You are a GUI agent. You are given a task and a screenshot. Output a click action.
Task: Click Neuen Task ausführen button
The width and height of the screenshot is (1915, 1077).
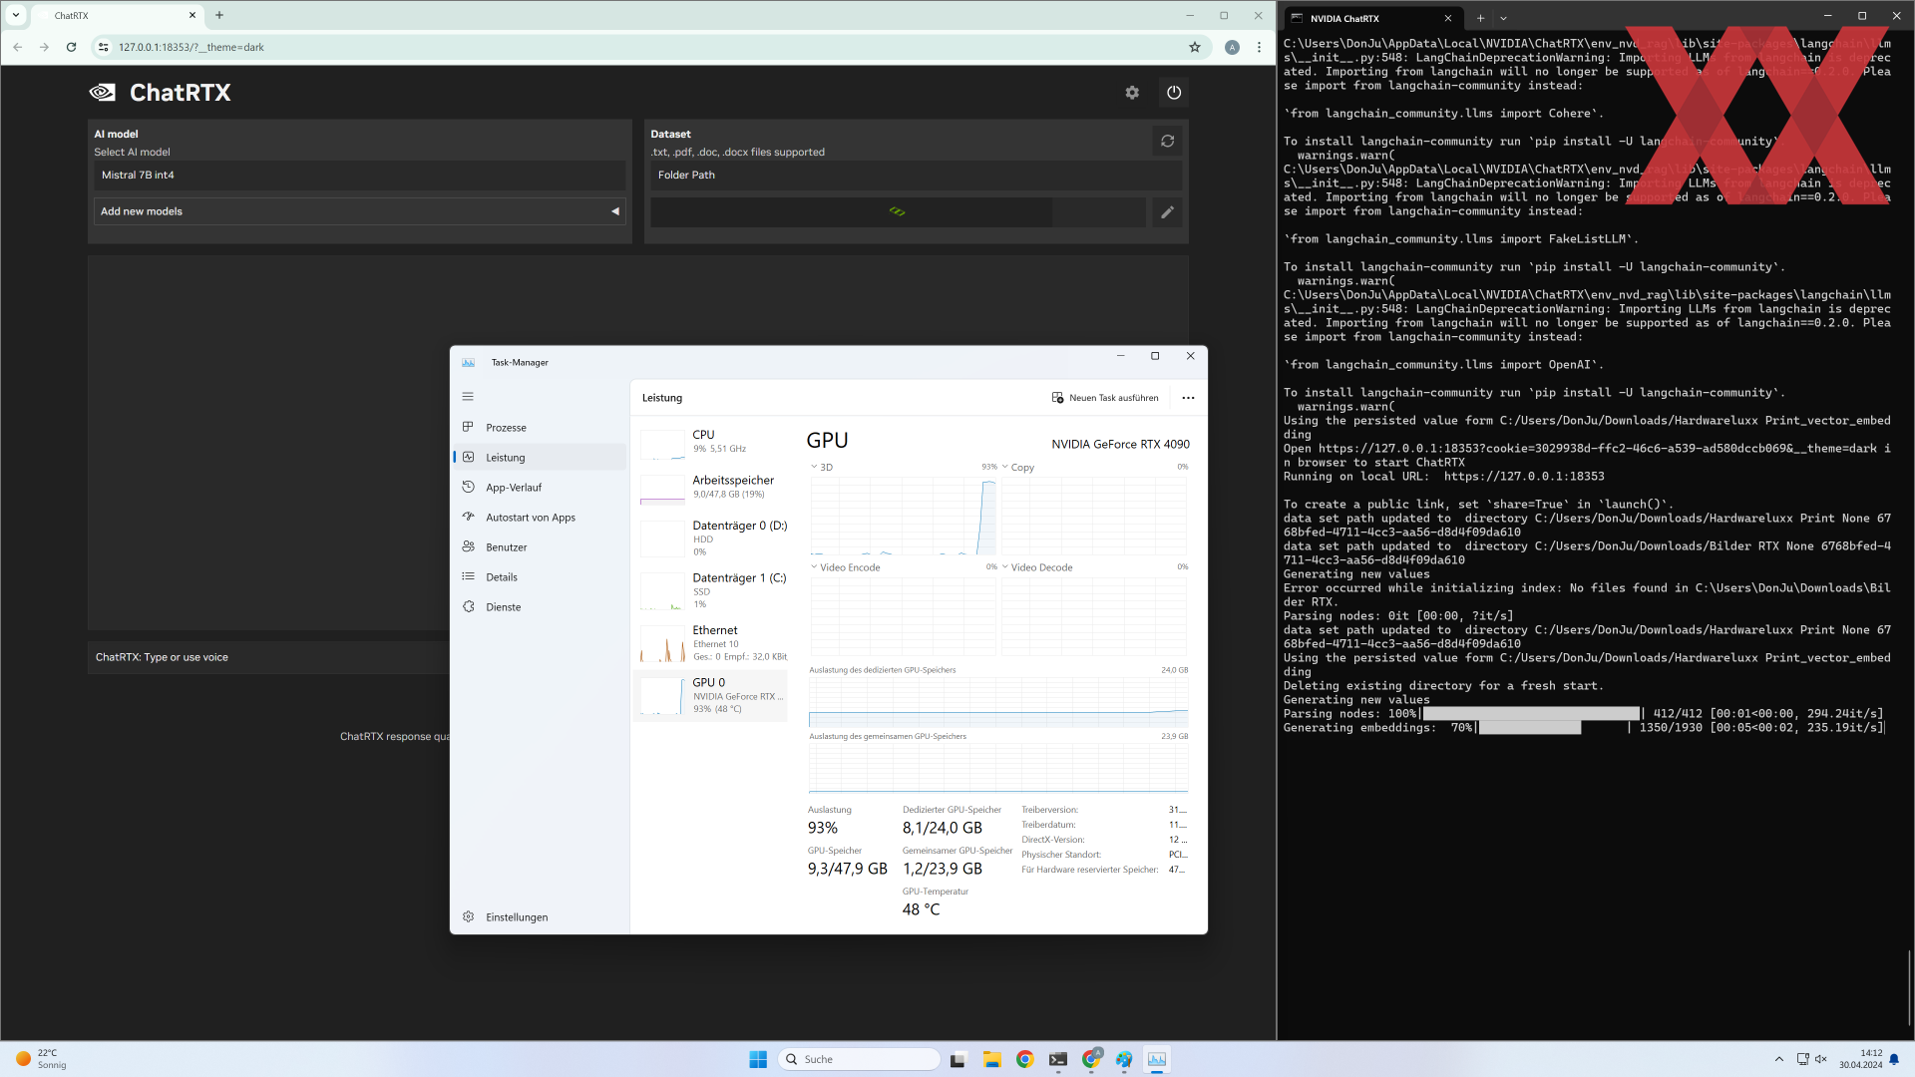click(x=1105, y=398)
